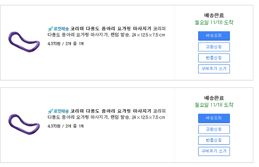Open the purple yoga ring thumbnail in first order

tap(24, 42)
